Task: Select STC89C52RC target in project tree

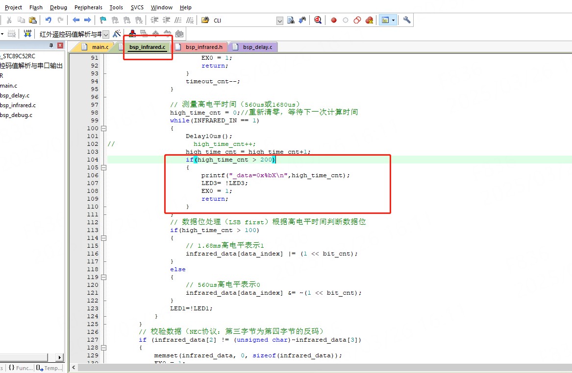Action: coord(18,56)
